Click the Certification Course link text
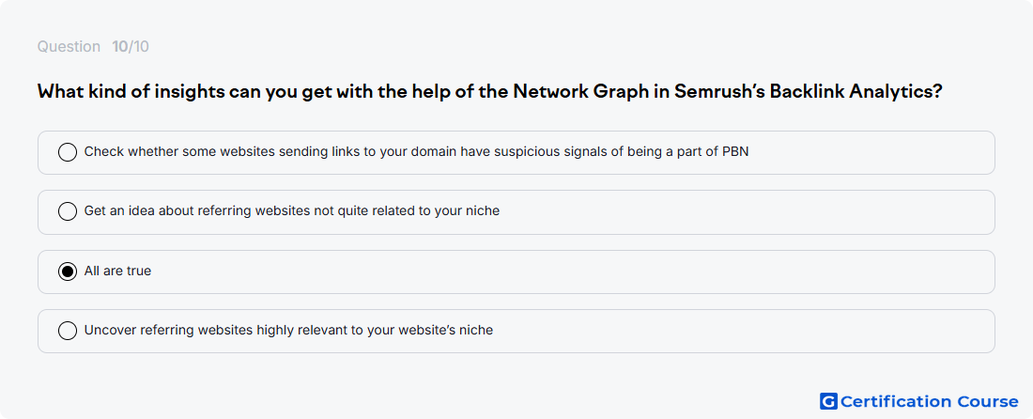The width and height of the screenshot is (1033, 419). (x=930, y=401)
